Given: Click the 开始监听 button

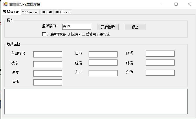Looking at the screenshot, I should click(x=108, y=27).
